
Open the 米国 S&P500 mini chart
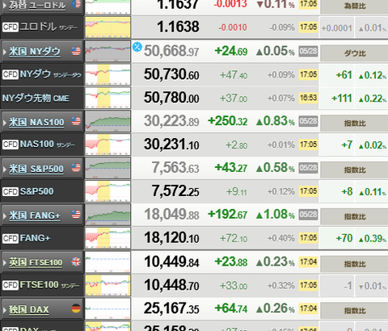pos(108,168)
